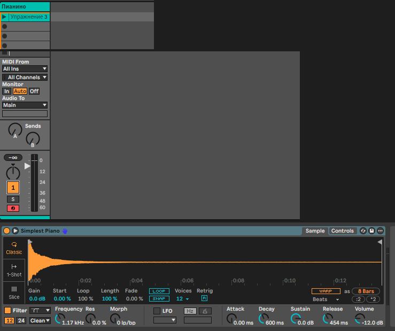Set Monitor to Auto
This screenshot has height=331, width=395.
coord(20,91)
